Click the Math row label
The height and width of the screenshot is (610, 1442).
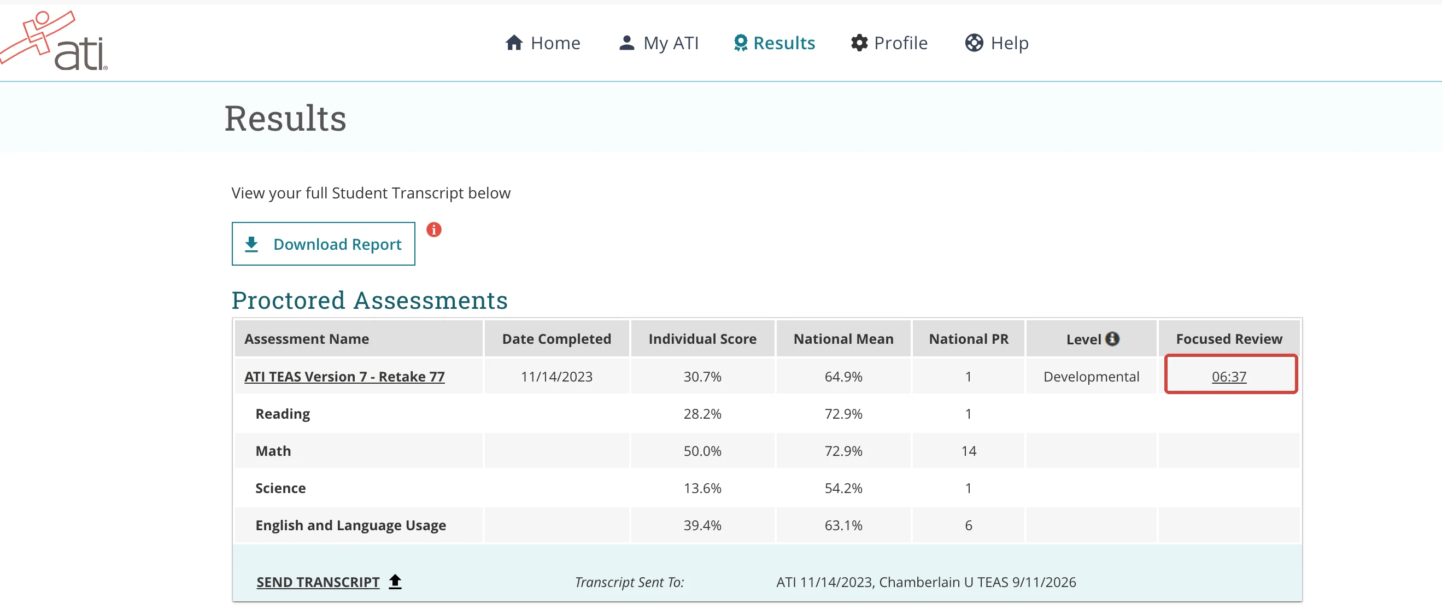pos(273,451)
